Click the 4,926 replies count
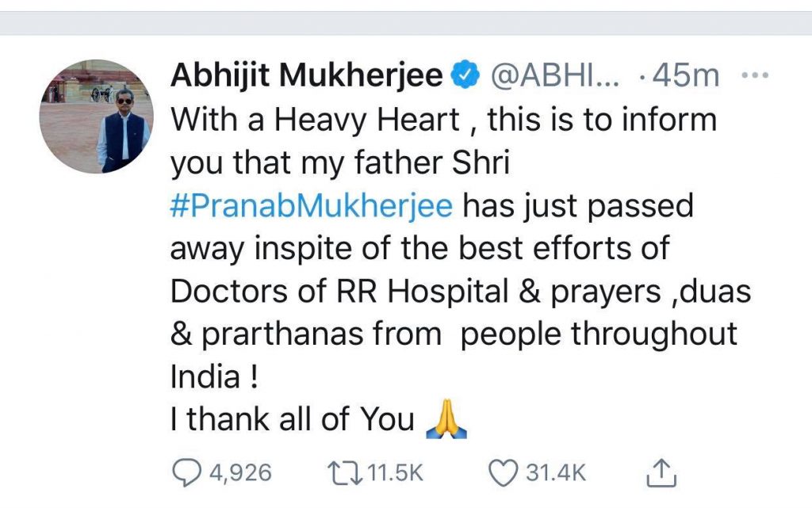This screenshot has height=508, width=812. pyautogui.click(x=240, y=474)
